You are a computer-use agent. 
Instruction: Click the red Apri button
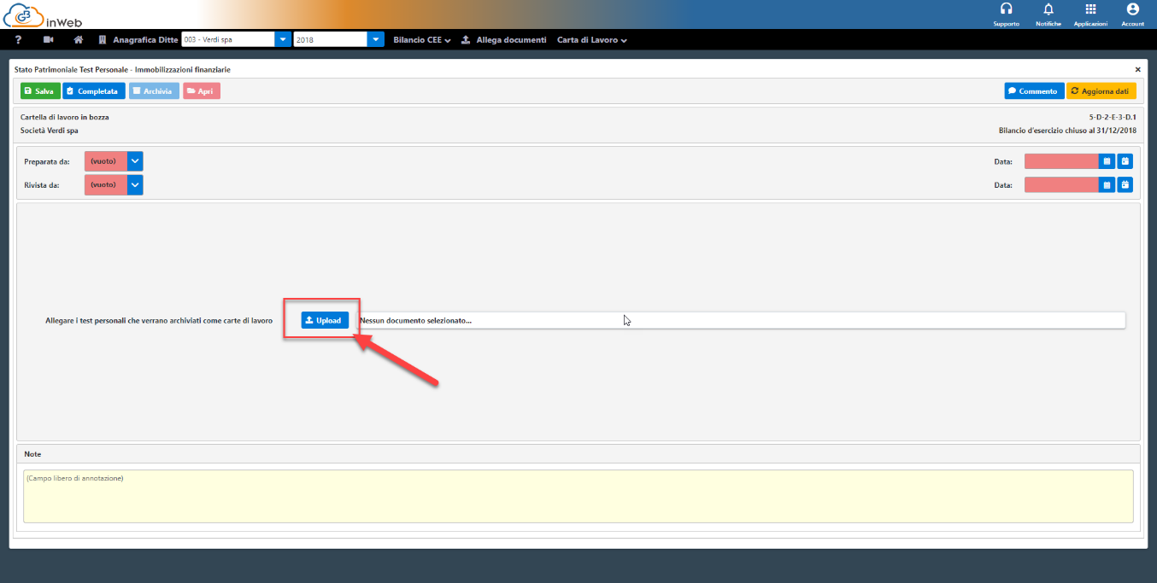coord(202,90)
